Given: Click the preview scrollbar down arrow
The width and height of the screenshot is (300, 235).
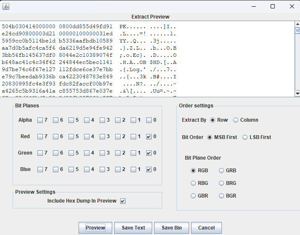Looking at the screenshot, I should [x=297, y=93].
